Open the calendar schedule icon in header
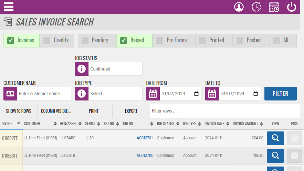Viewport: 304px width, 171px height. tap(274, 7)
